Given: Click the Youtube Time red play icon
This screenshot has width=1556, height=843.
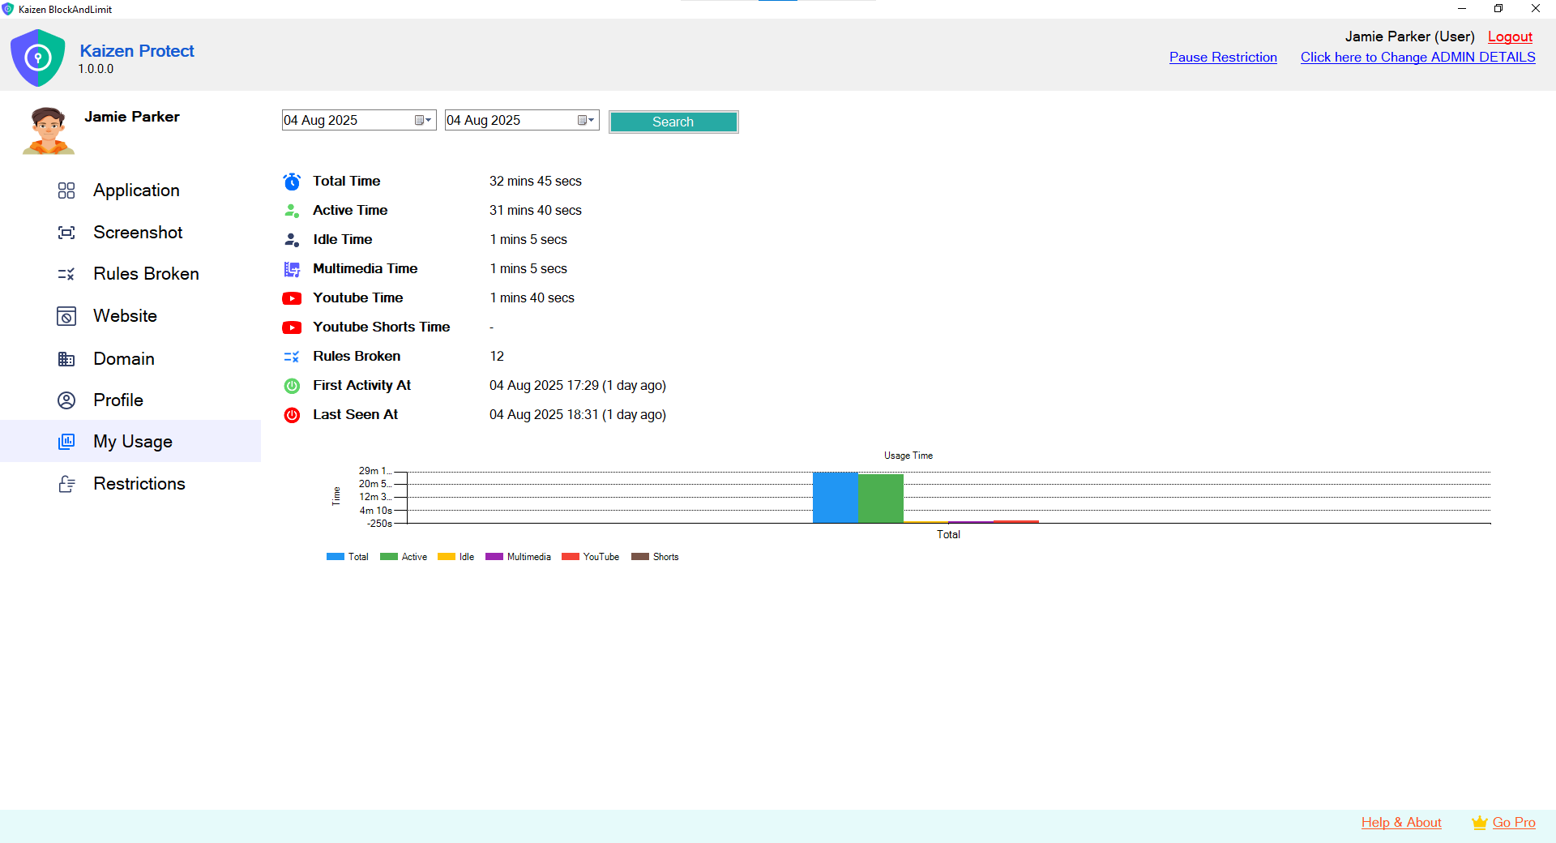Looking at the screenshot, I should pos(292,298).
